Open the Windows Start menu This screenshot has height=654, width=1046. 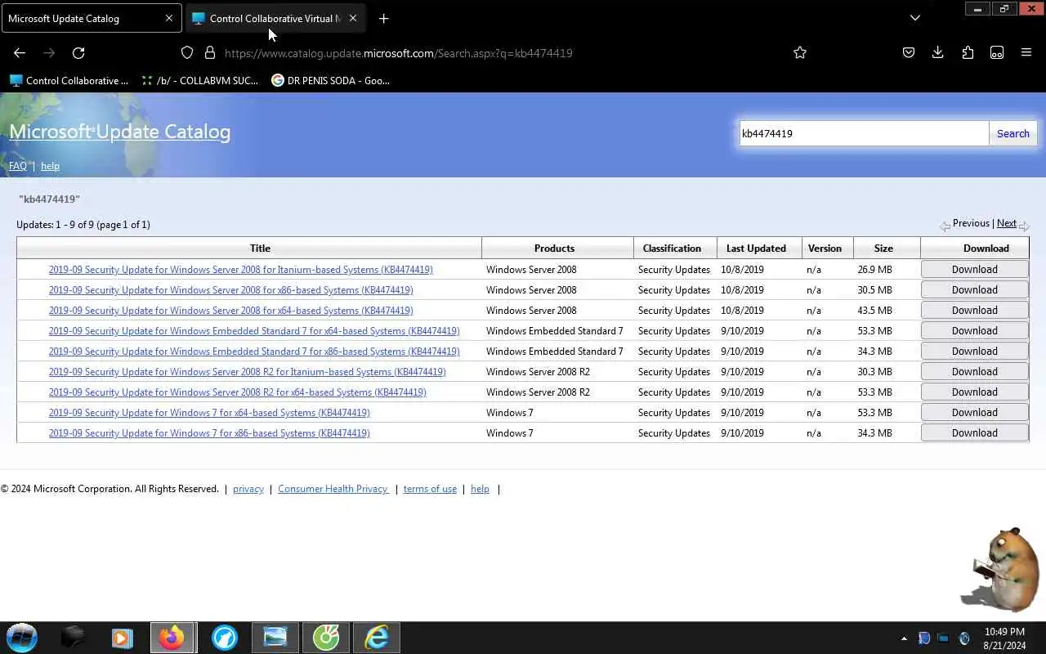[22, 638]
